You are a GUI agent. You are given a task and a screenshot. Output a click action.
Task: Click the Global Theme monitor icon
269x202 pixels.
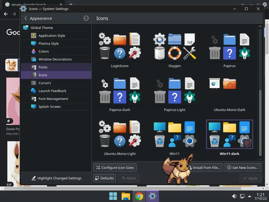(x=26, y=27)
